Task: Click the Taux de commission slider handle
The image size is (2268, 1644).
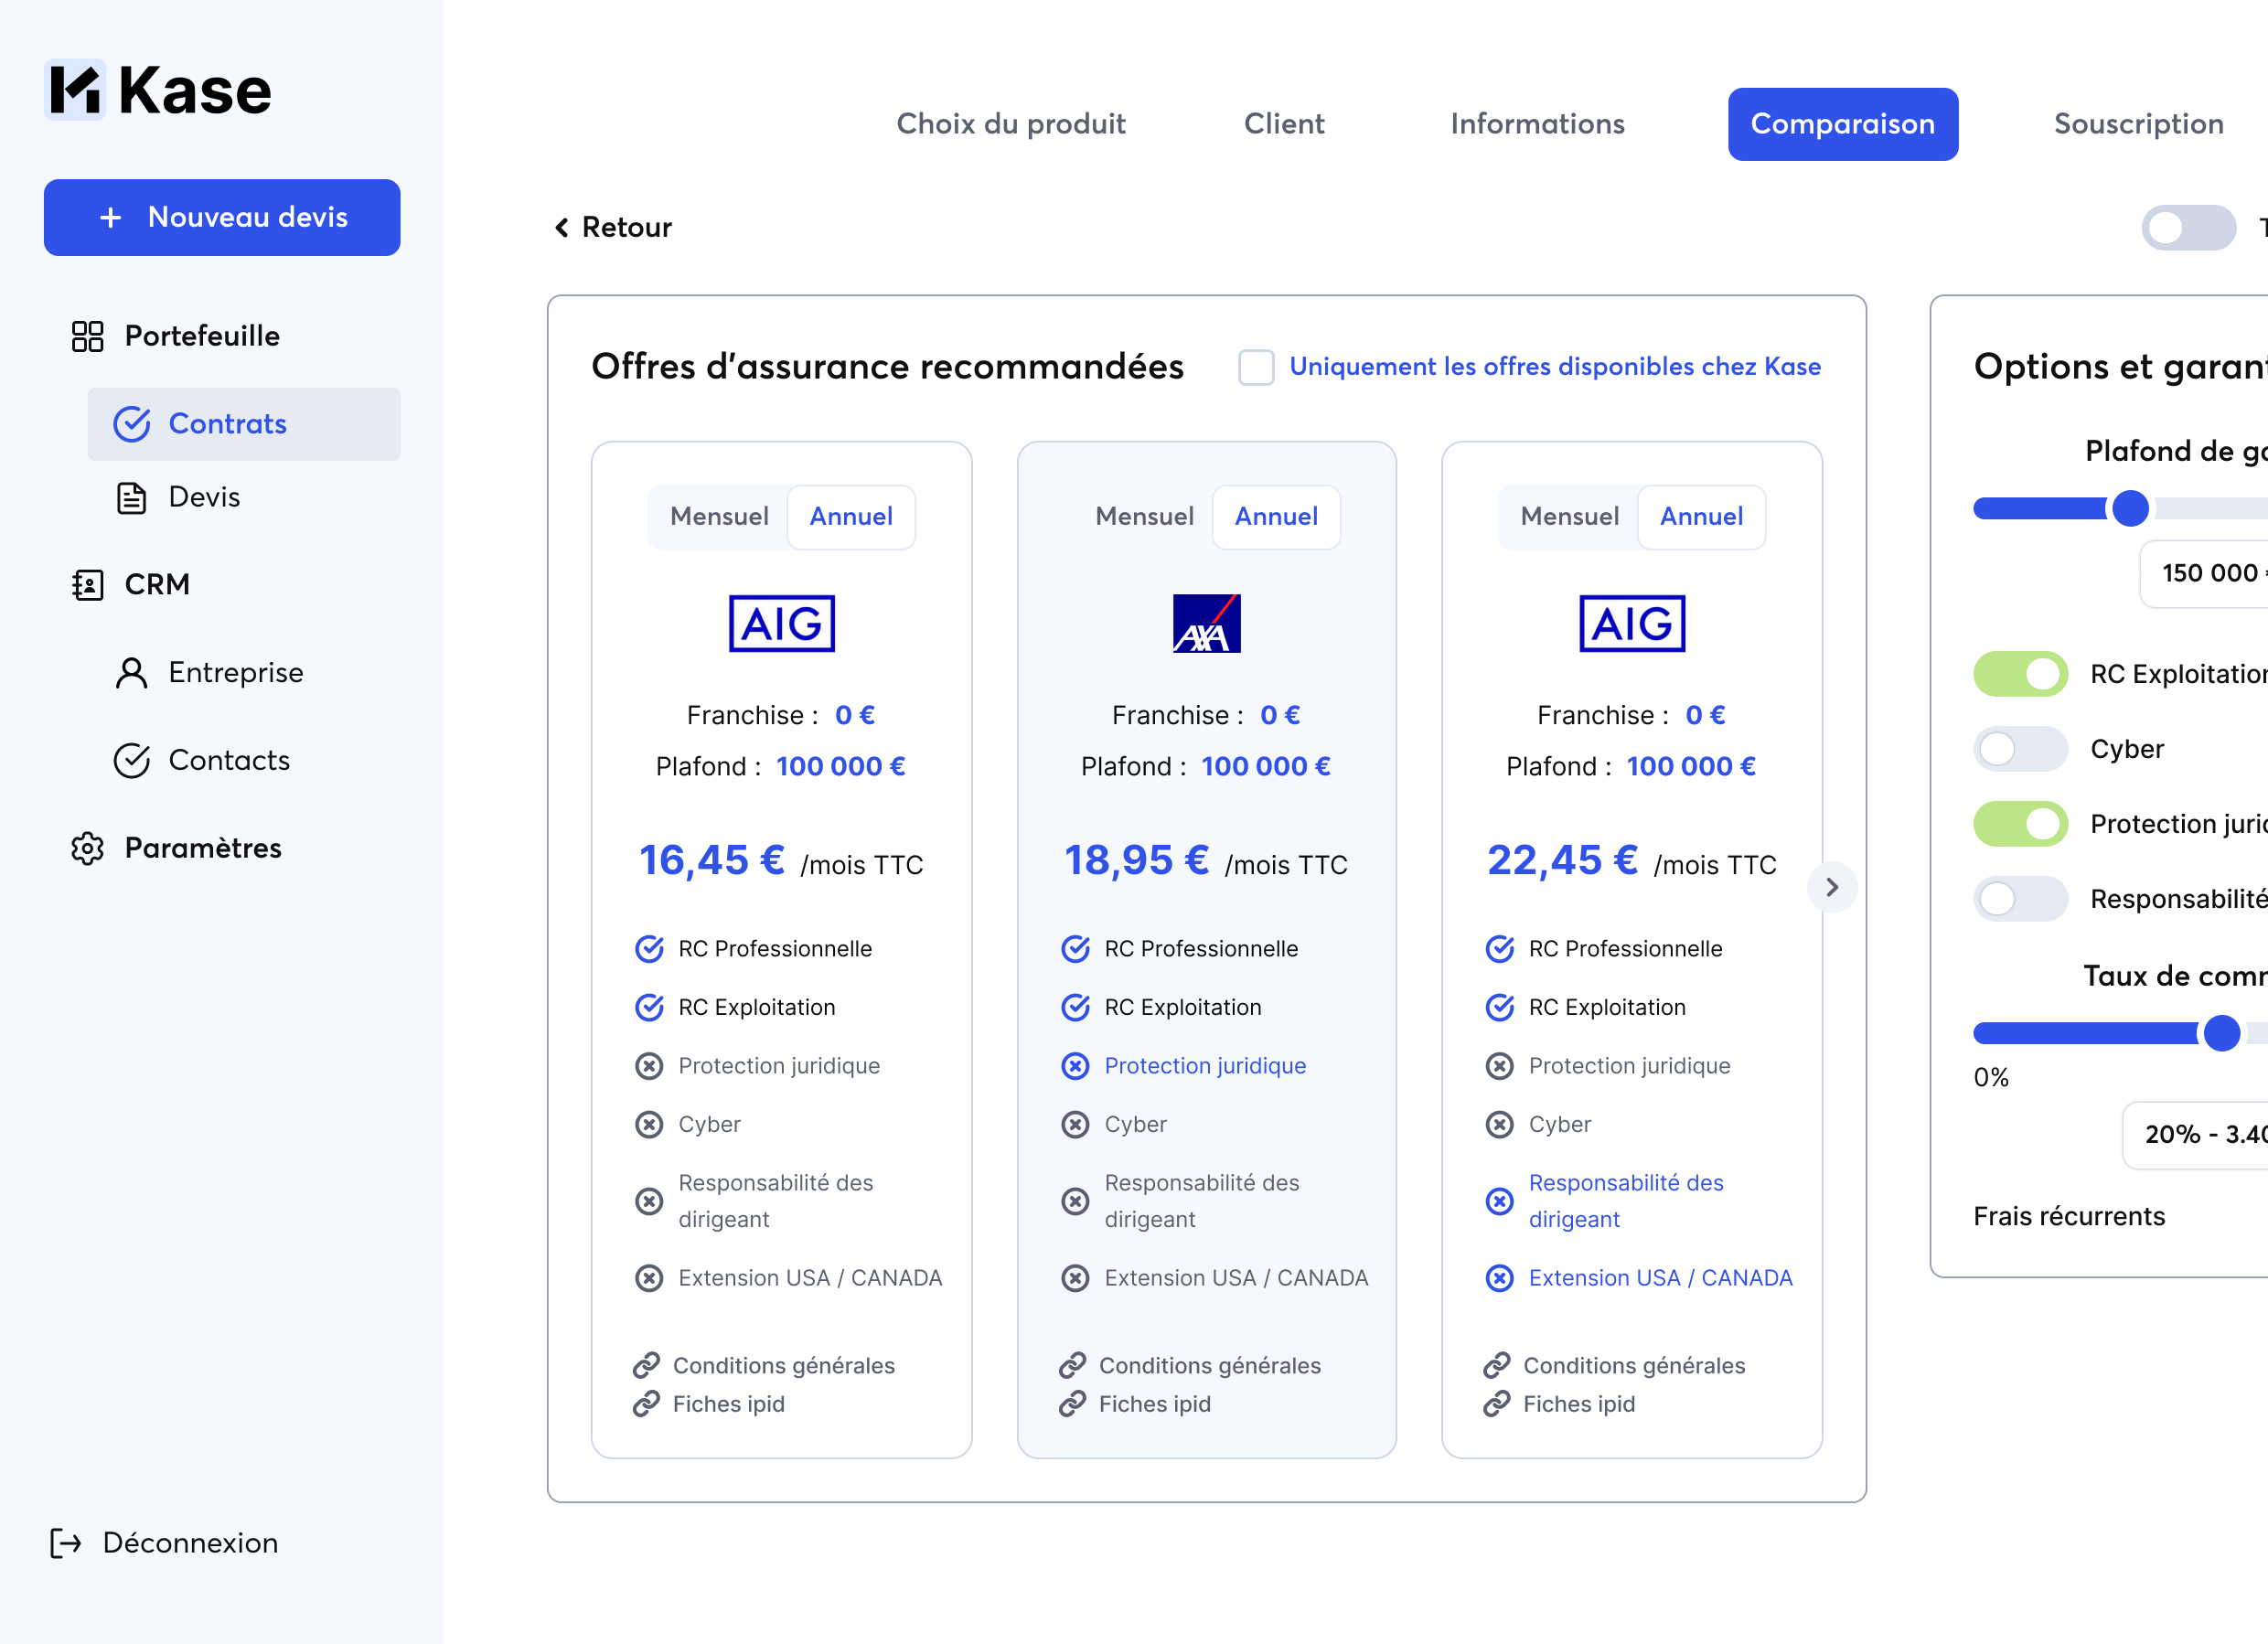Action: point(2222,1033)
